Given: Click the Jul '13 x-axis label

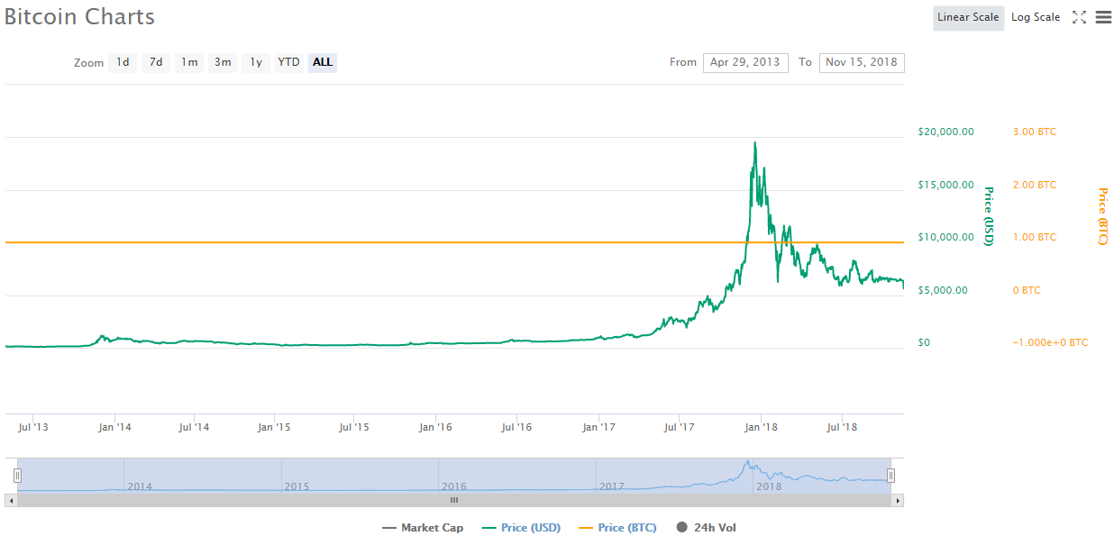Looking at the screenshot, I should (32, 427).
